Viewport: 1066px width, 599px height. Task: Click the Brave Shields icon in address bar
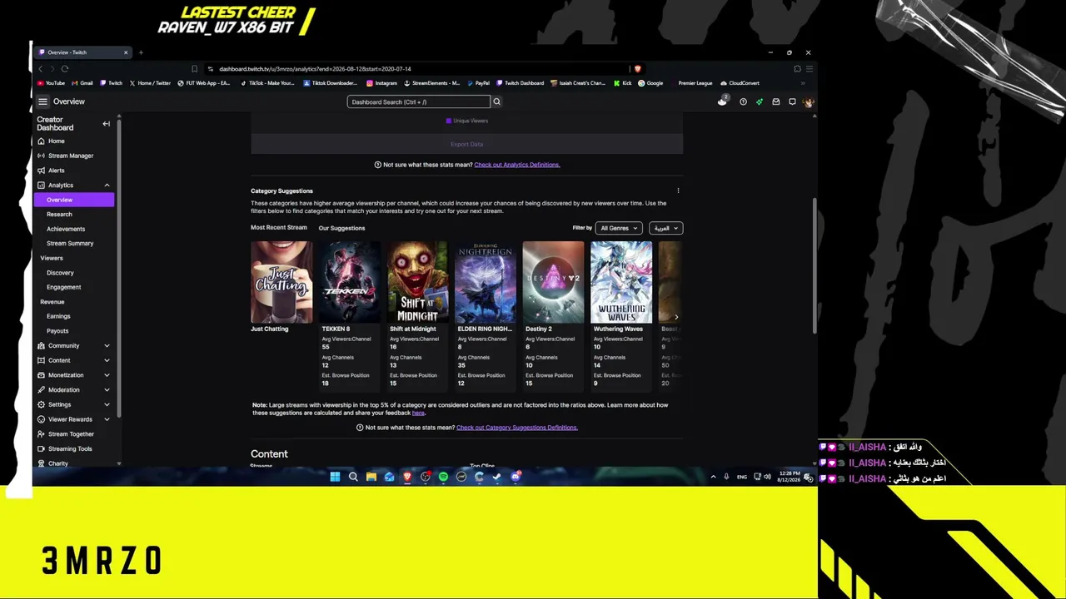click(x=637, y=69)
